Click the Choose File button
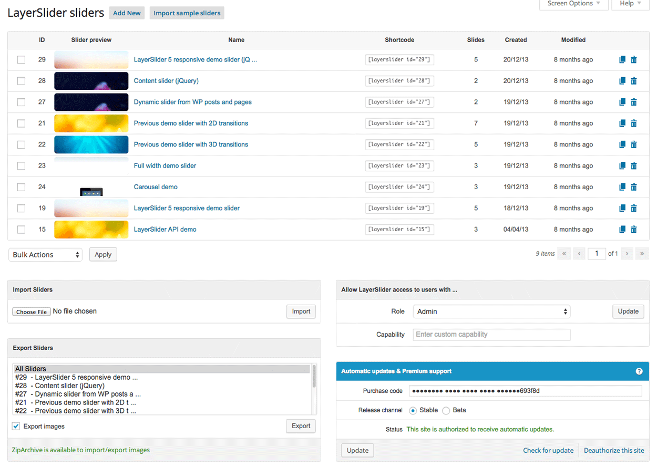Image resolution: width=657 pixels, height=468 pixels. (x=32, y=312)
